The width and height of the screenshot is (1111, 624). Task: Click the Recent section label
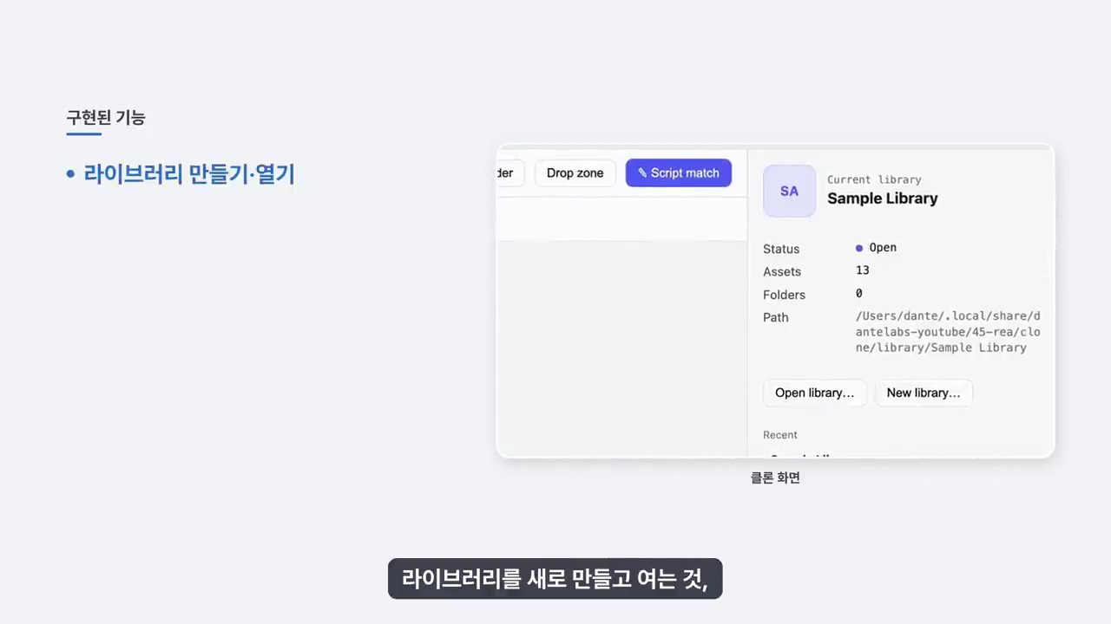pos(779,435)
